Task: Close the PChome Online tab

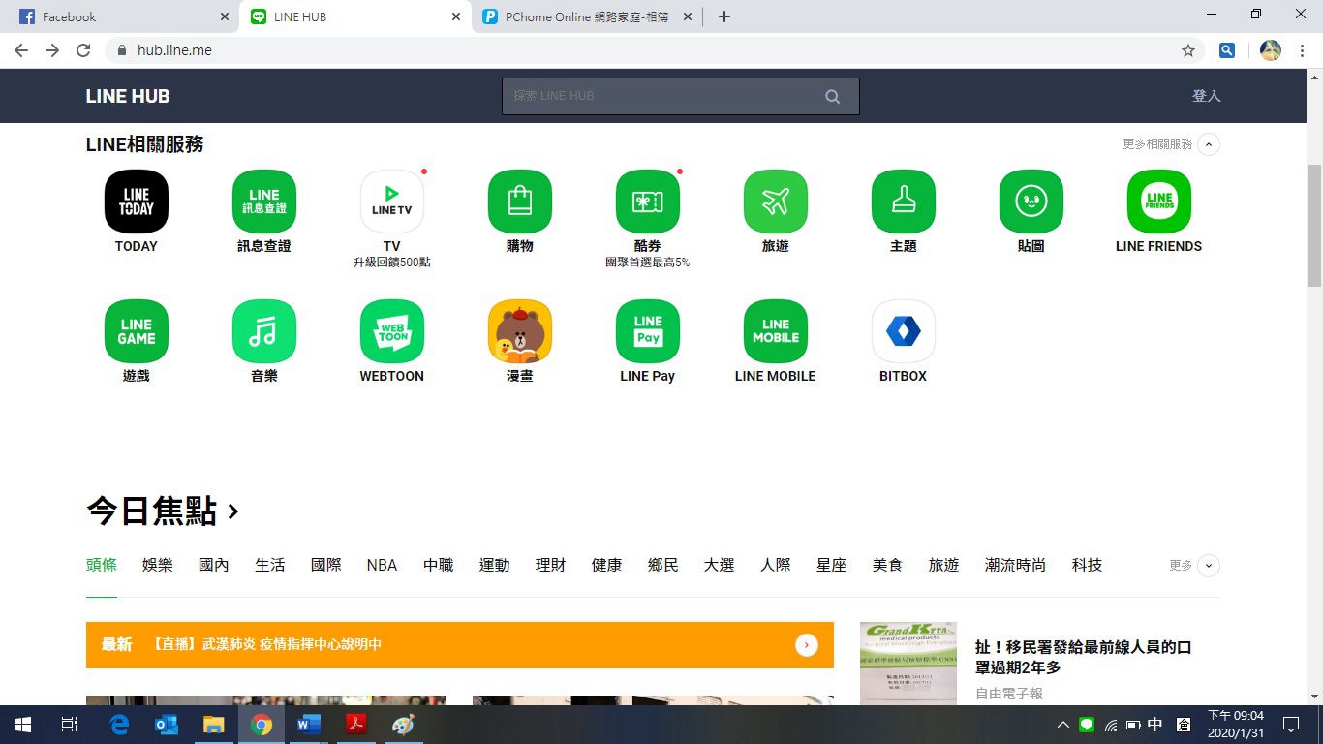Action: point(688,16)
